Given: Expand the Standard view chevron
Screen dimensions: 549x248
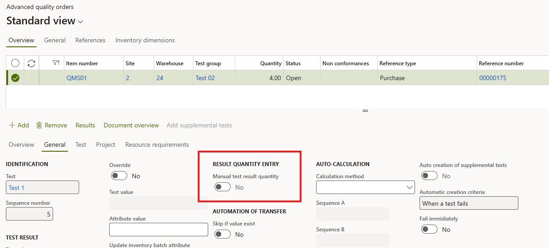Looking at the screenshot, I should pos(81,22).
